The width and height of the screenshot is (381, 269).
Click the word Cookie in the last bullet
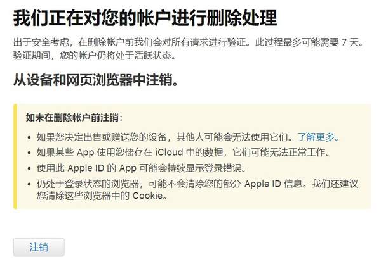pos(147,196)
